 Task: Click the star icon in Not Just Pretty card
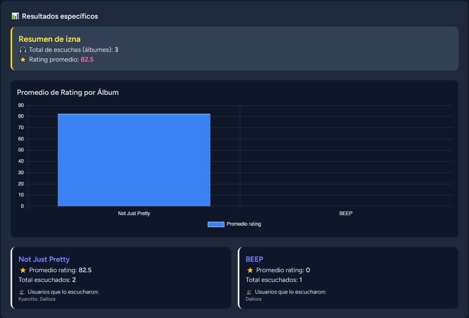[23, 270]
